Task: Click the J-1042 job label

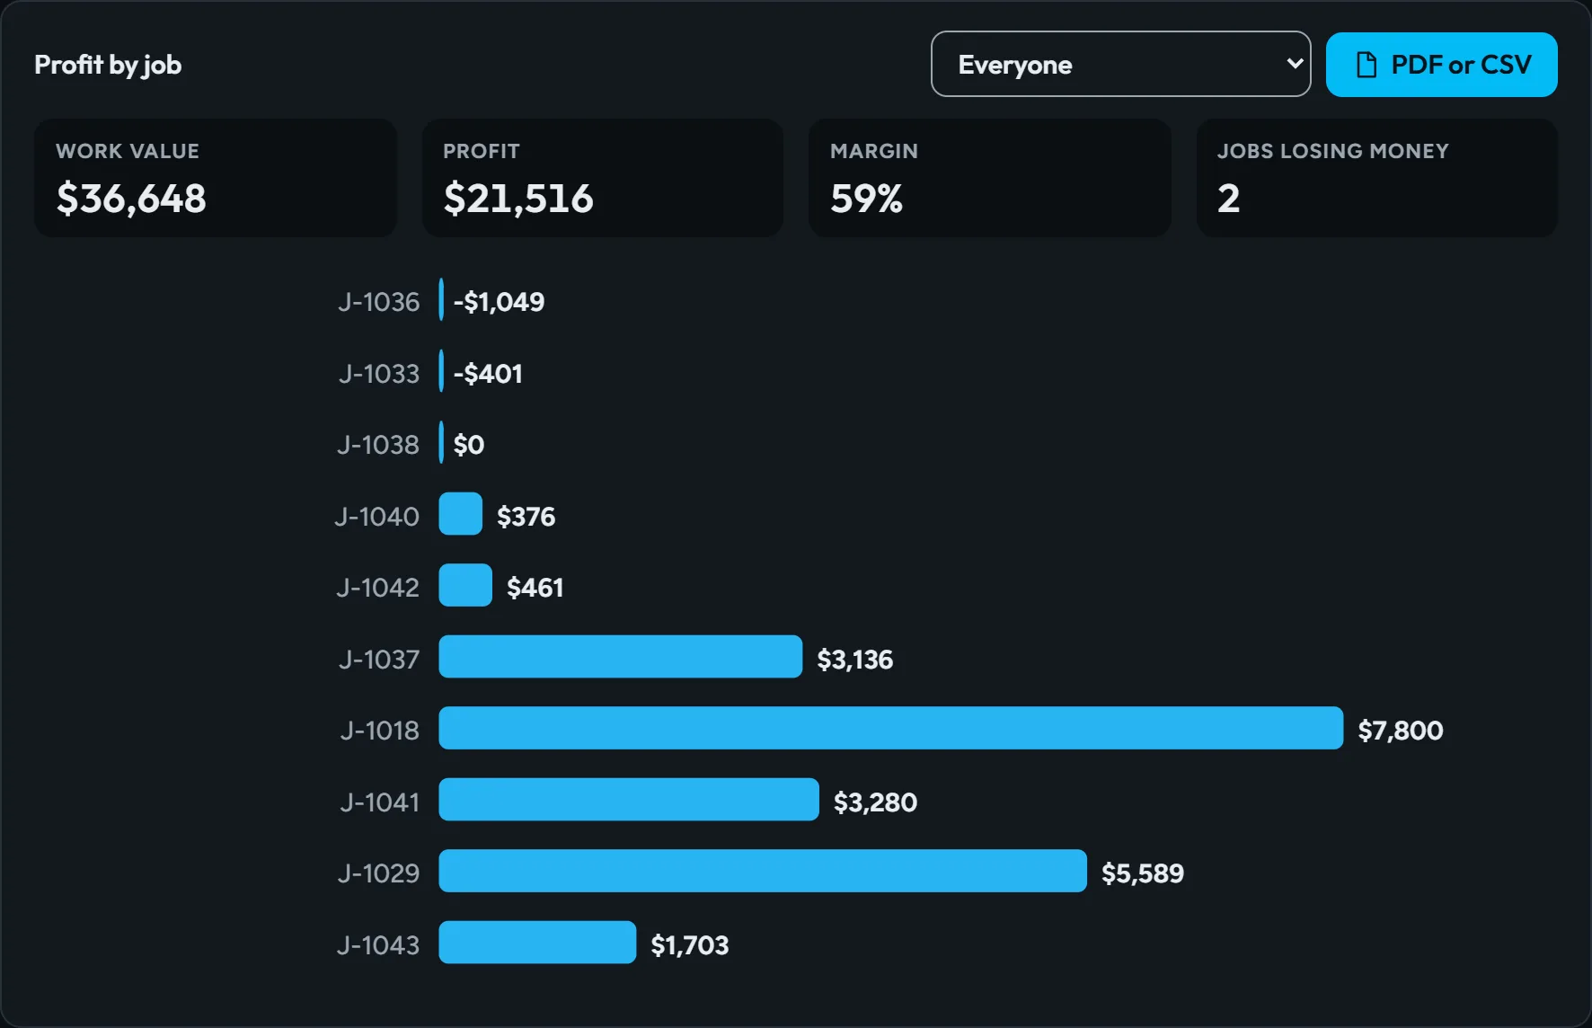Action: (377, 587)
